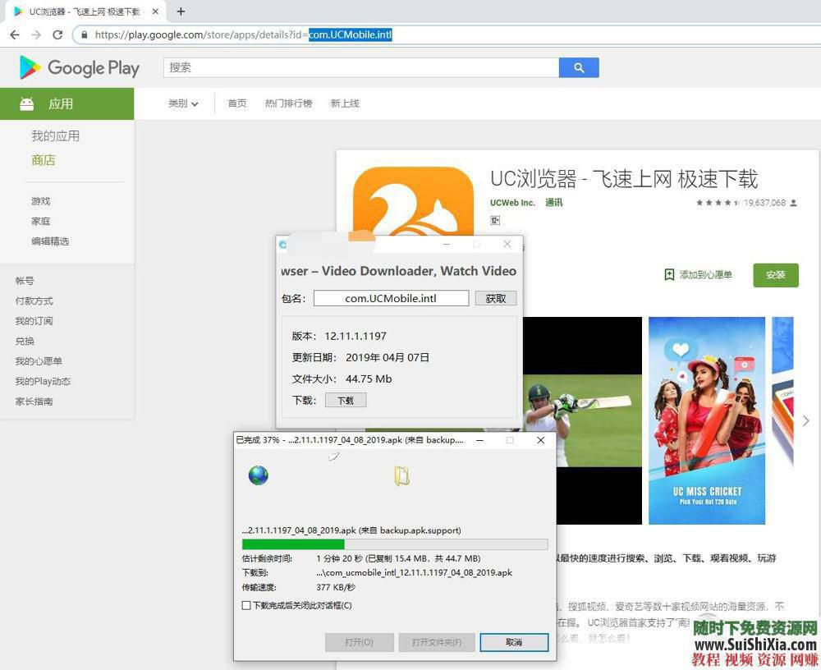Open 游戏 category in sidebar
This screenshot has width=821, height=670.
[41, 201]
